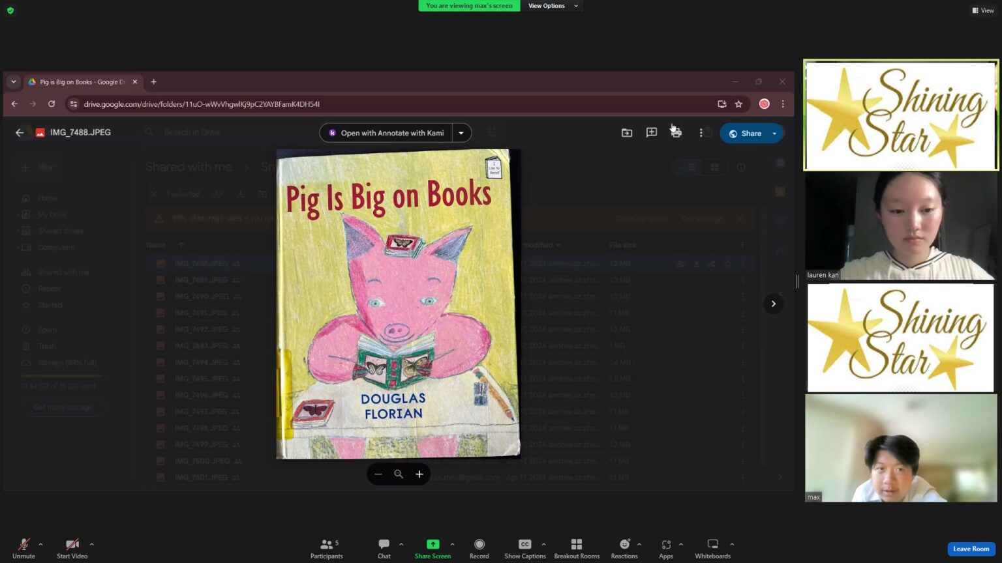
Task: Expand the Open with dropdown arrow
Action: click(x=461, y=133)
